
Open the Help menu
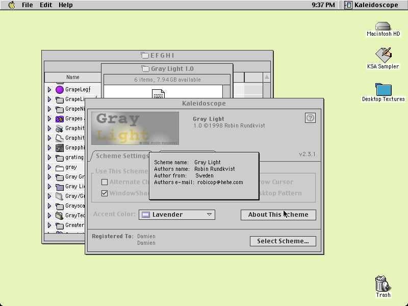(66, 5)
